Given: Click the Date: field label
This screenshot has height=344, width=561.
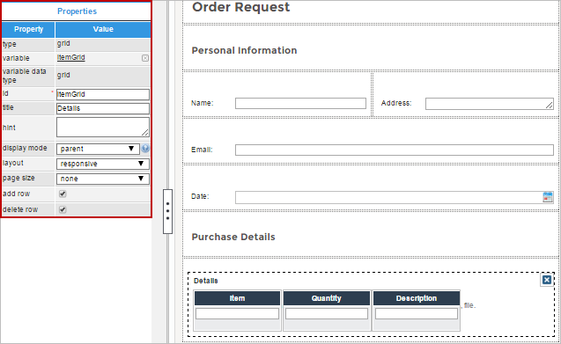Looking at the screenshot, I should [200, 196].
